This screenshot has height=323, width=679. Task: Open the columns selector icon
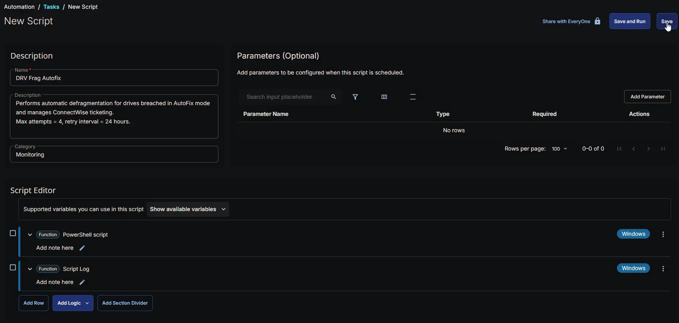point(384,97)
